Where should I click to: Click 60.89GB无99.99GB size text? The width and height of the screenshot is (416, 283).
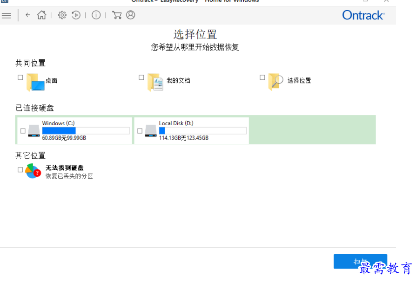[x=64, y=138]
